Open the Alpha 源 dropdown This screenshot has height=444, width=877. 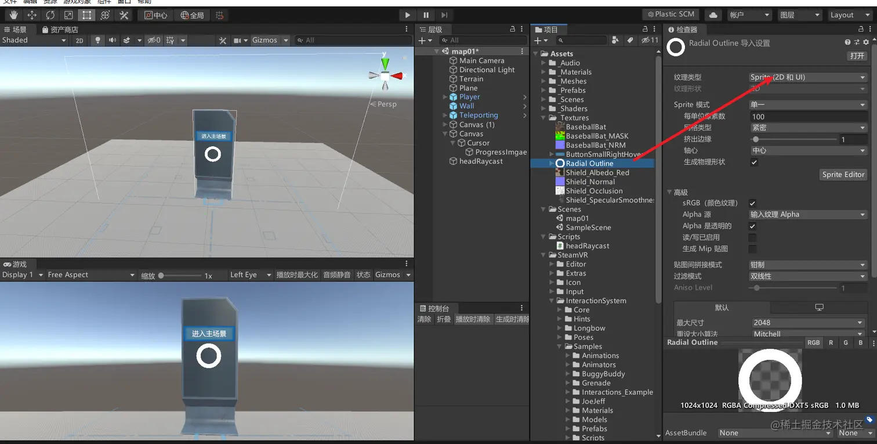pyautogui.click(x=808, y=214)
